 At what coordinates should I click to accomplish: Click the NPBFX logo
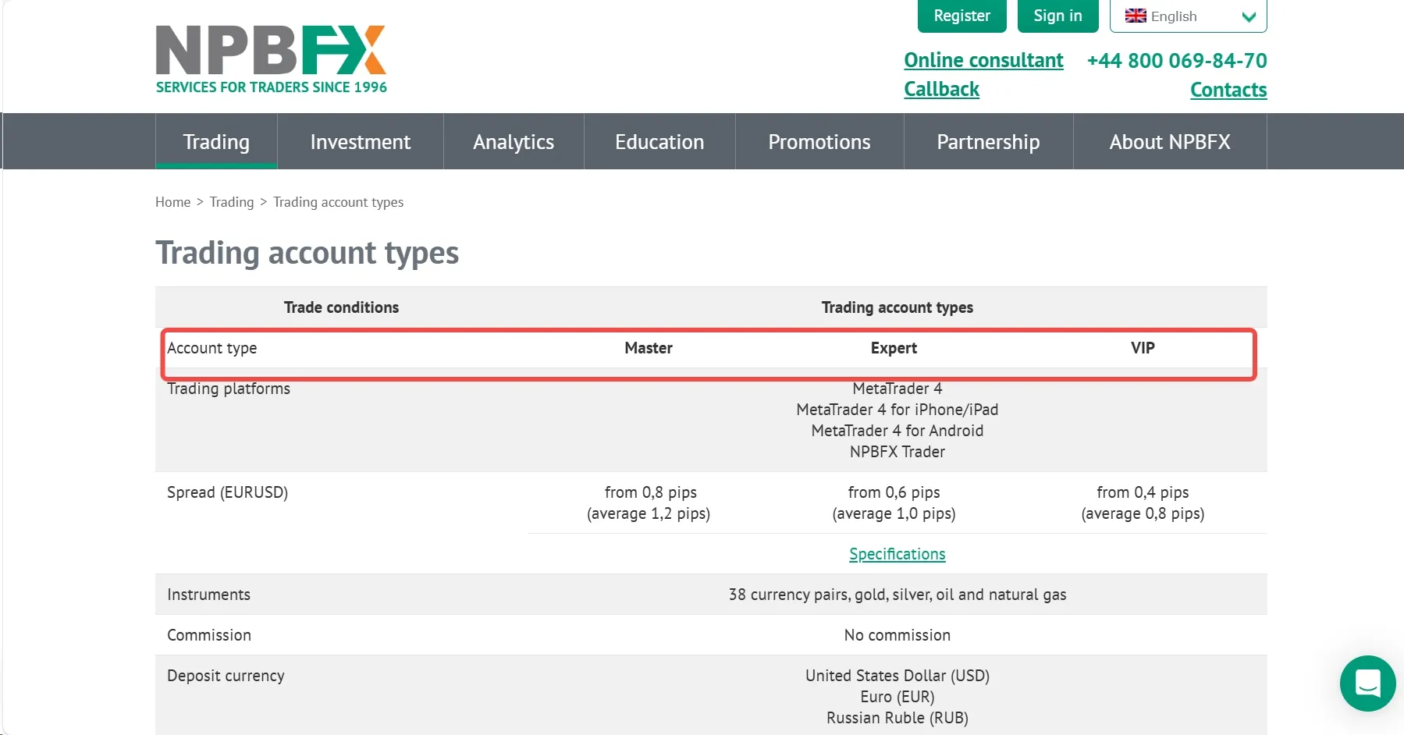[271, 51]
